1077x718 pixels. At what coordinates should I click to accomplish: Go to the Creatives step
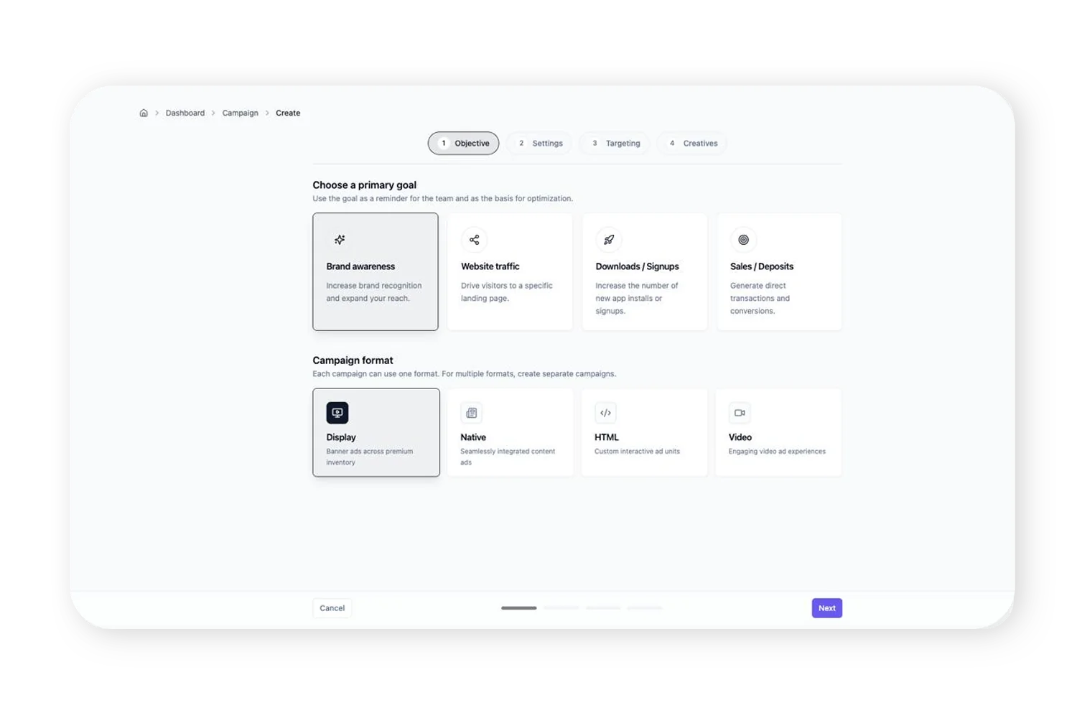tap(691, 143)
